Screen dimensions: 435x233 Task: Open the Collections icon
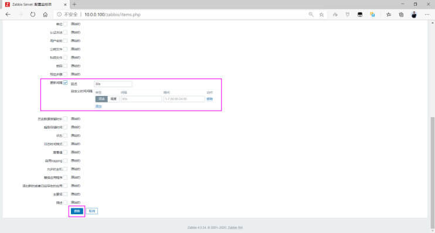401,15
